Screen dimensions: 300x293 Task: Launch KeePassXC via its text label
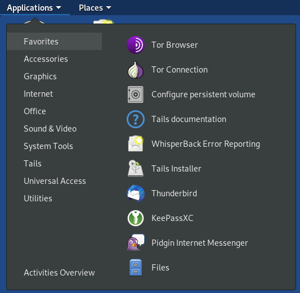(172, 218)
